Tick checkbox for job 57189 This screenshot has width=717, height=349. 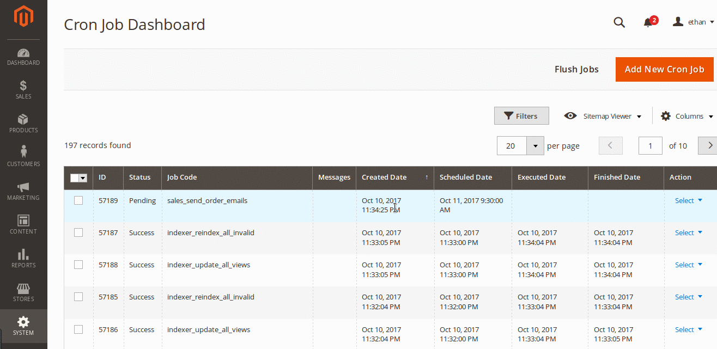[x=78, y=200]
